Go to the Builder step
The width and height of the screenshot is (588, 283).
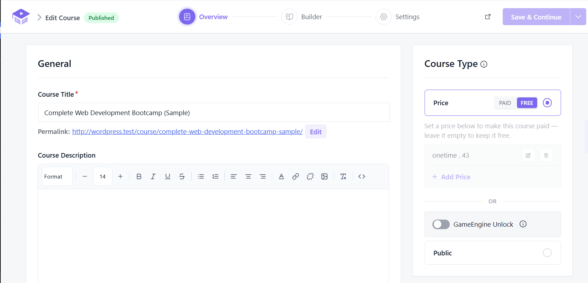tap(302, 17)
